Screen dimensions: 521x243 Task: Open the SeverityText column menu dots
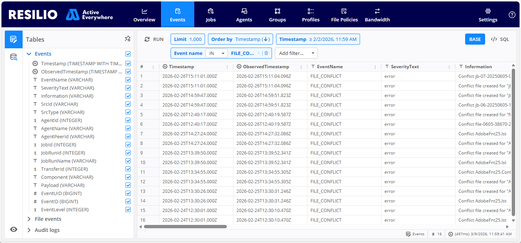tap(449, 67)
